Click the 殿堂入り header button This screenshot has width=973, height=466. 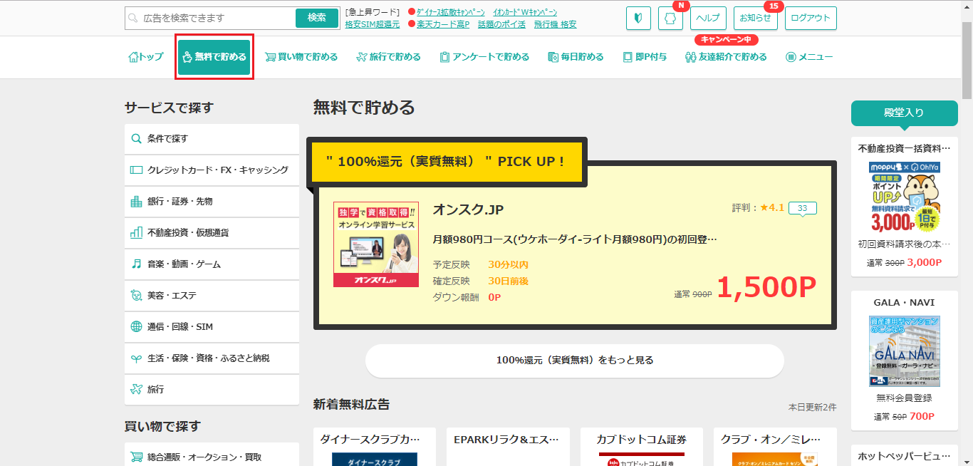(905, 113)
